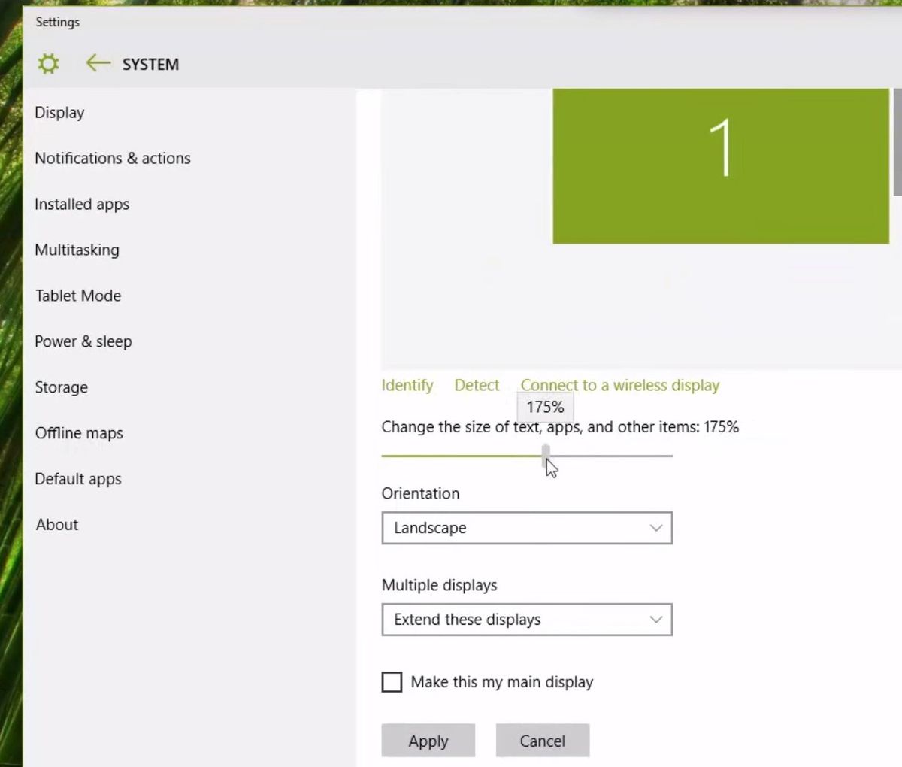This screenshot has width=902, height=767.
Task: Click the Detect link
Action: coord(477,385)
